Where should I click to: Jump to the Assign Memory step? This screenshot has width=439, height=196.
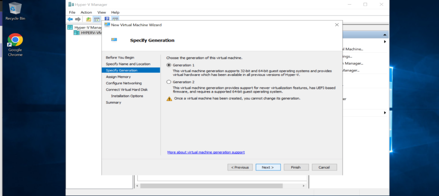118,77
